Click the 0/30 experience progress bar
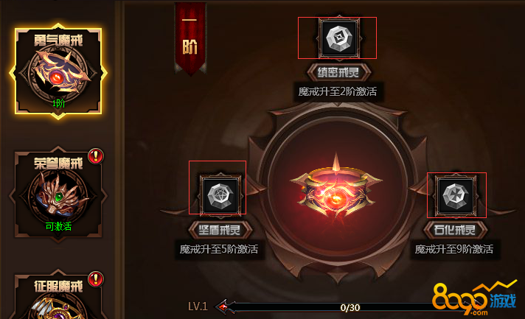525x319 pixels. 350,307
